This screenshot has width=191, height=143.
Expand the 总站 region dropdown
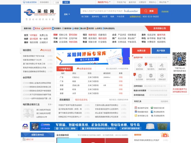[67, 14]
